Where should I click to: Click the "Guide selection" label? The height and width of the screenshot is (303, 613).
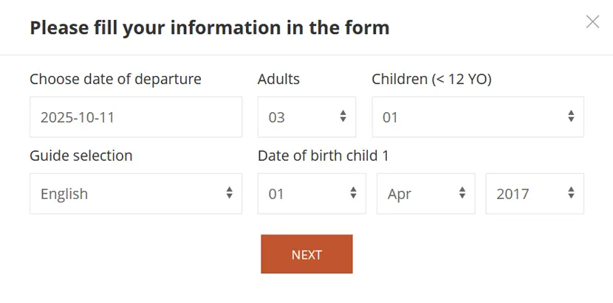(81, 156)
